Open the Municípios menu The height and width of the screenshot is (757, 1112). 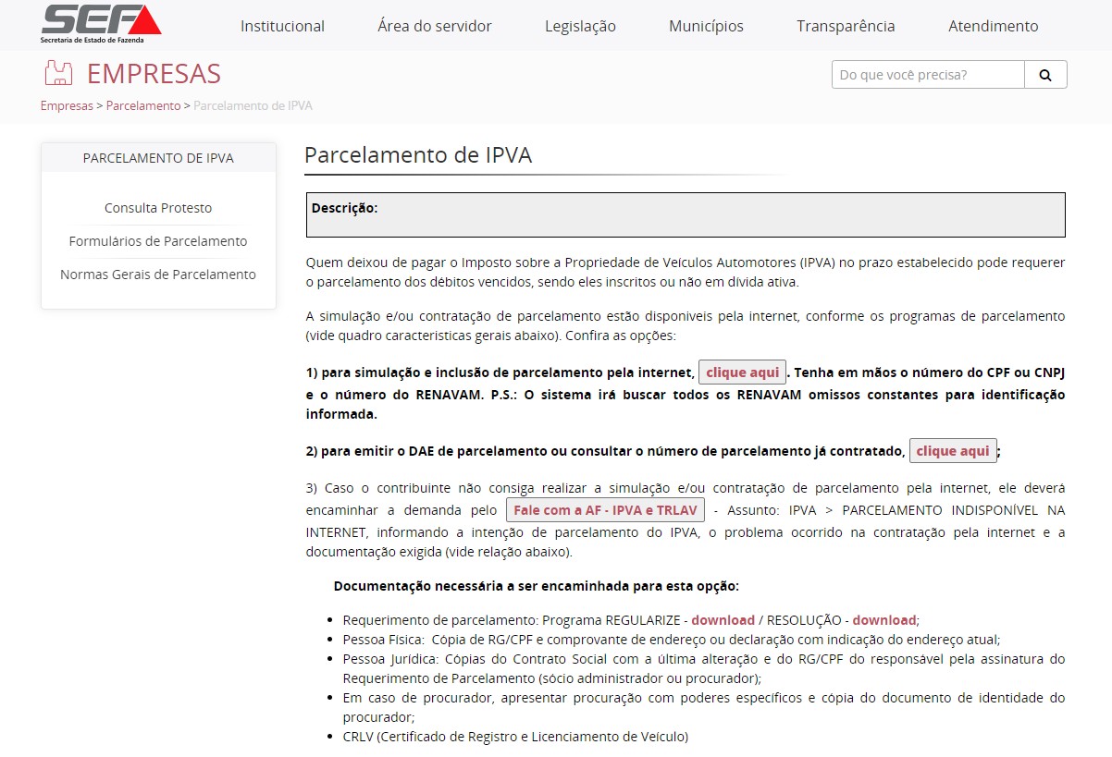(706, 26)
